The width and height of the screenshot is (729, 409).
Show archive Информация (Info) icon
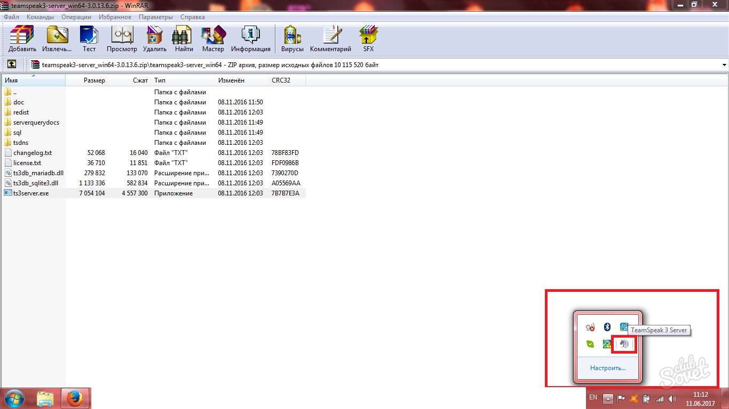(250, 39)
